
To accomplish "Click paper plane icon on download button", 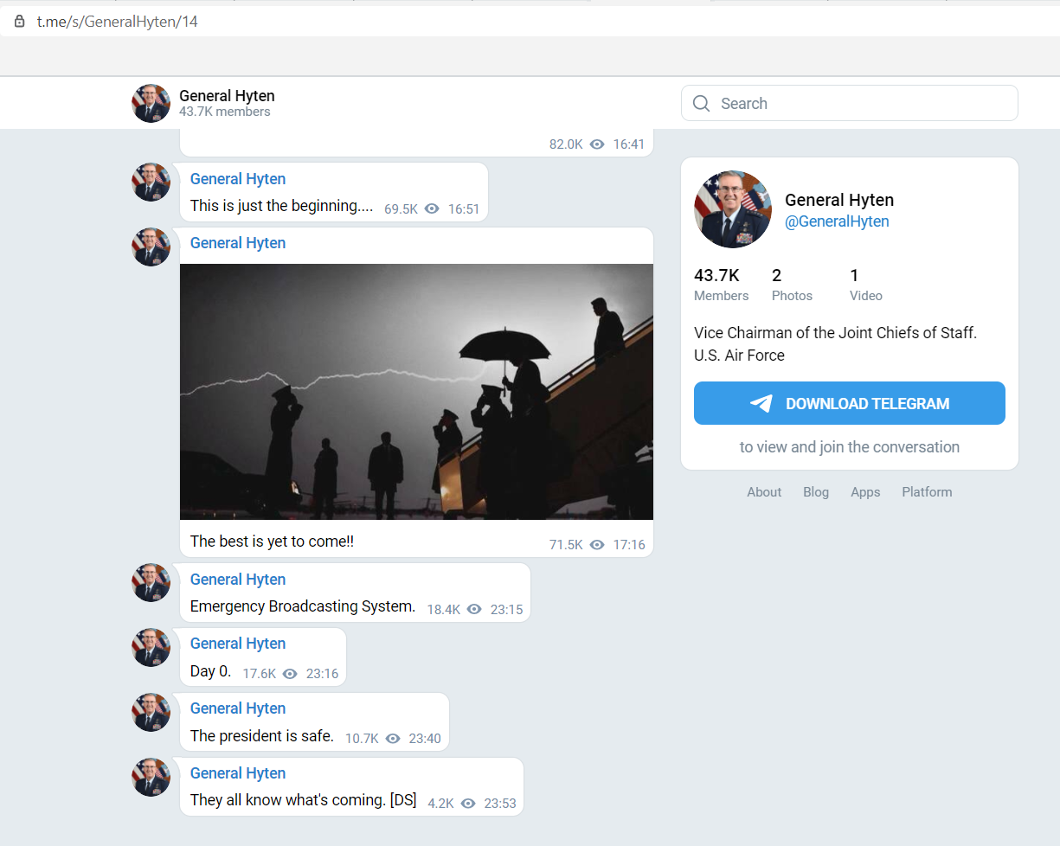I will click(761, 403).
